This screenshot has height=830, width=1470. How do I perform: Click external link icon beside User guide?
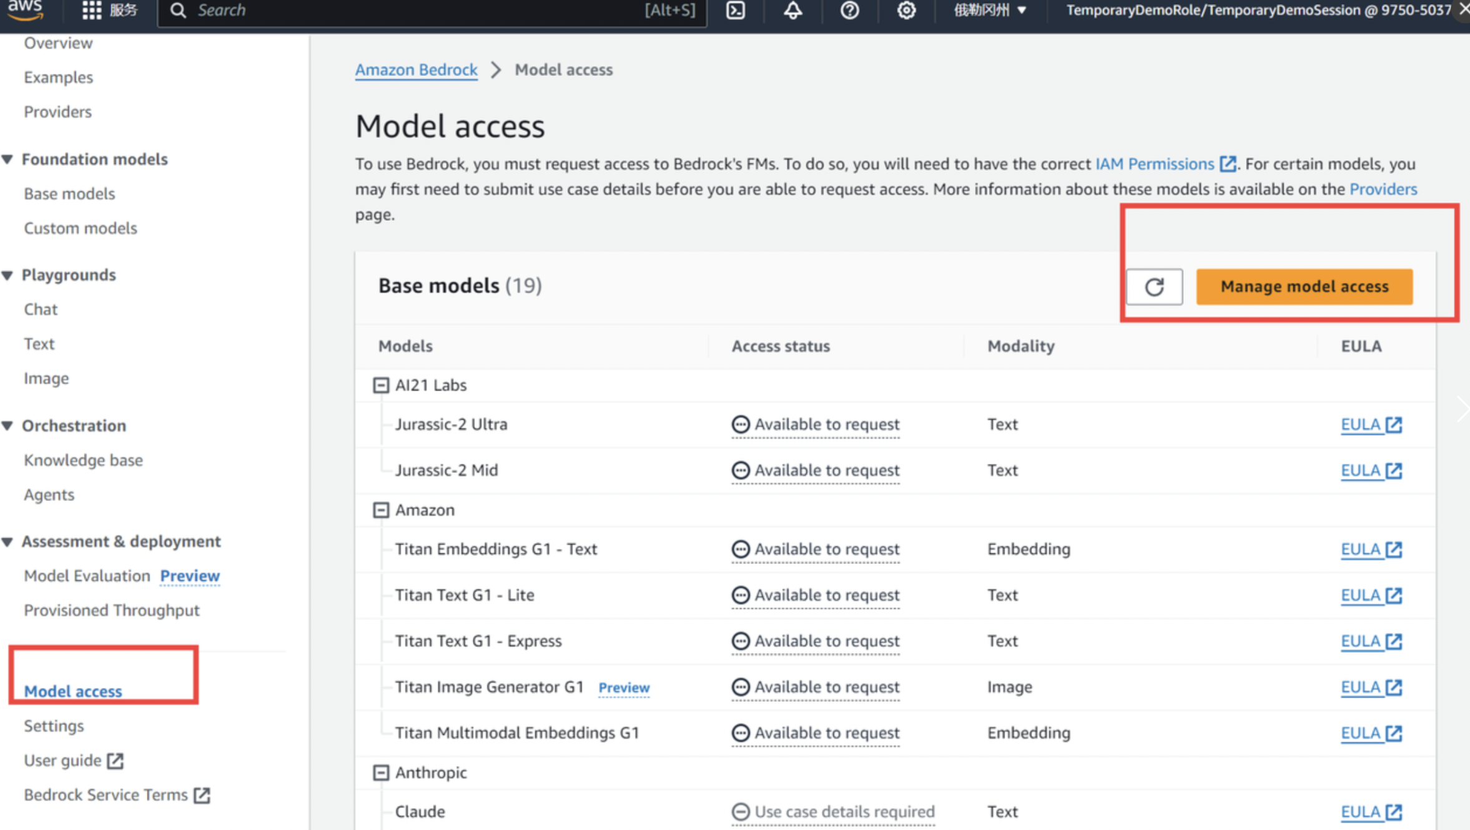point(115,761)
